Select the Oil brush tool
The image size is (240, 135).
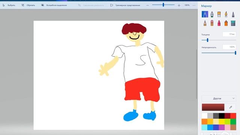pyautogui.click(x=219, y=14)
